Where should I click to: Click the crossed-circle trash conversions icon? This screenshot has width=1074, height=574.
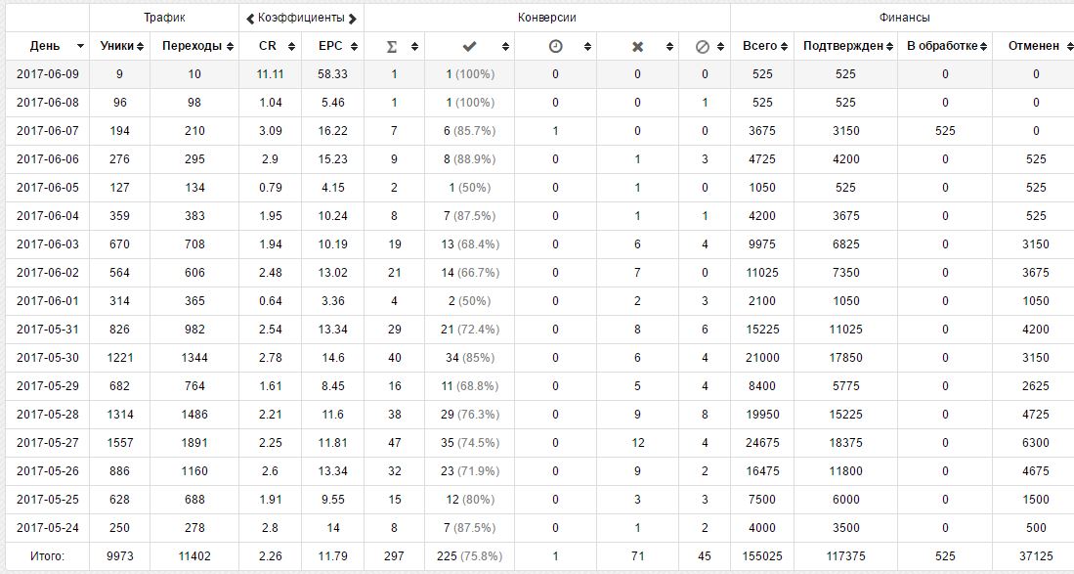(x=702, y=47)
